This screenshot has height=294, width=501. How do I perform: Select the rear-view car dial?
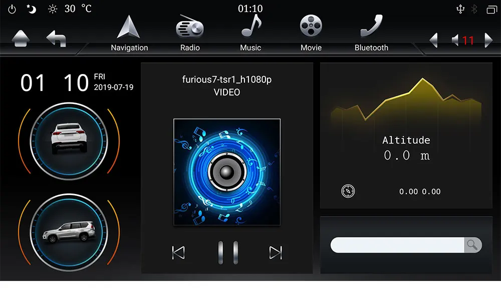click(x=69, y=141)
